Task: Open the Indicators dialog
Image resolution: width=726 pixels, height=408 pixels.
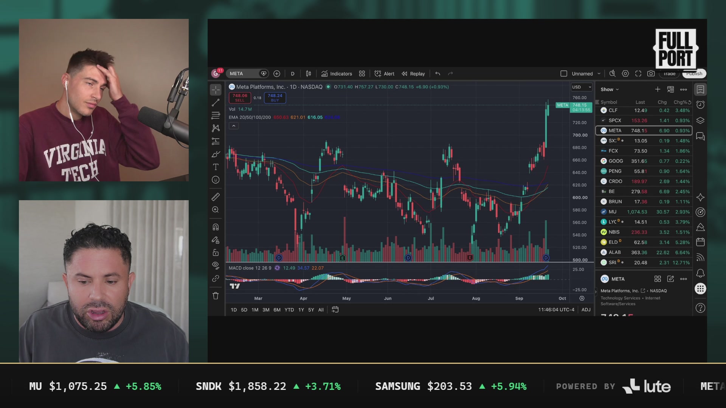Action: pyautogui.click(x=337, y=74)
